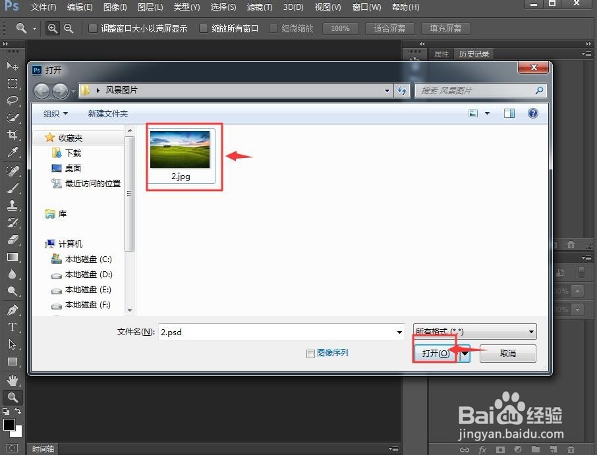Viewport: 597px width, 455px height.
Task: Open the Filter menu
Action: 259,7
